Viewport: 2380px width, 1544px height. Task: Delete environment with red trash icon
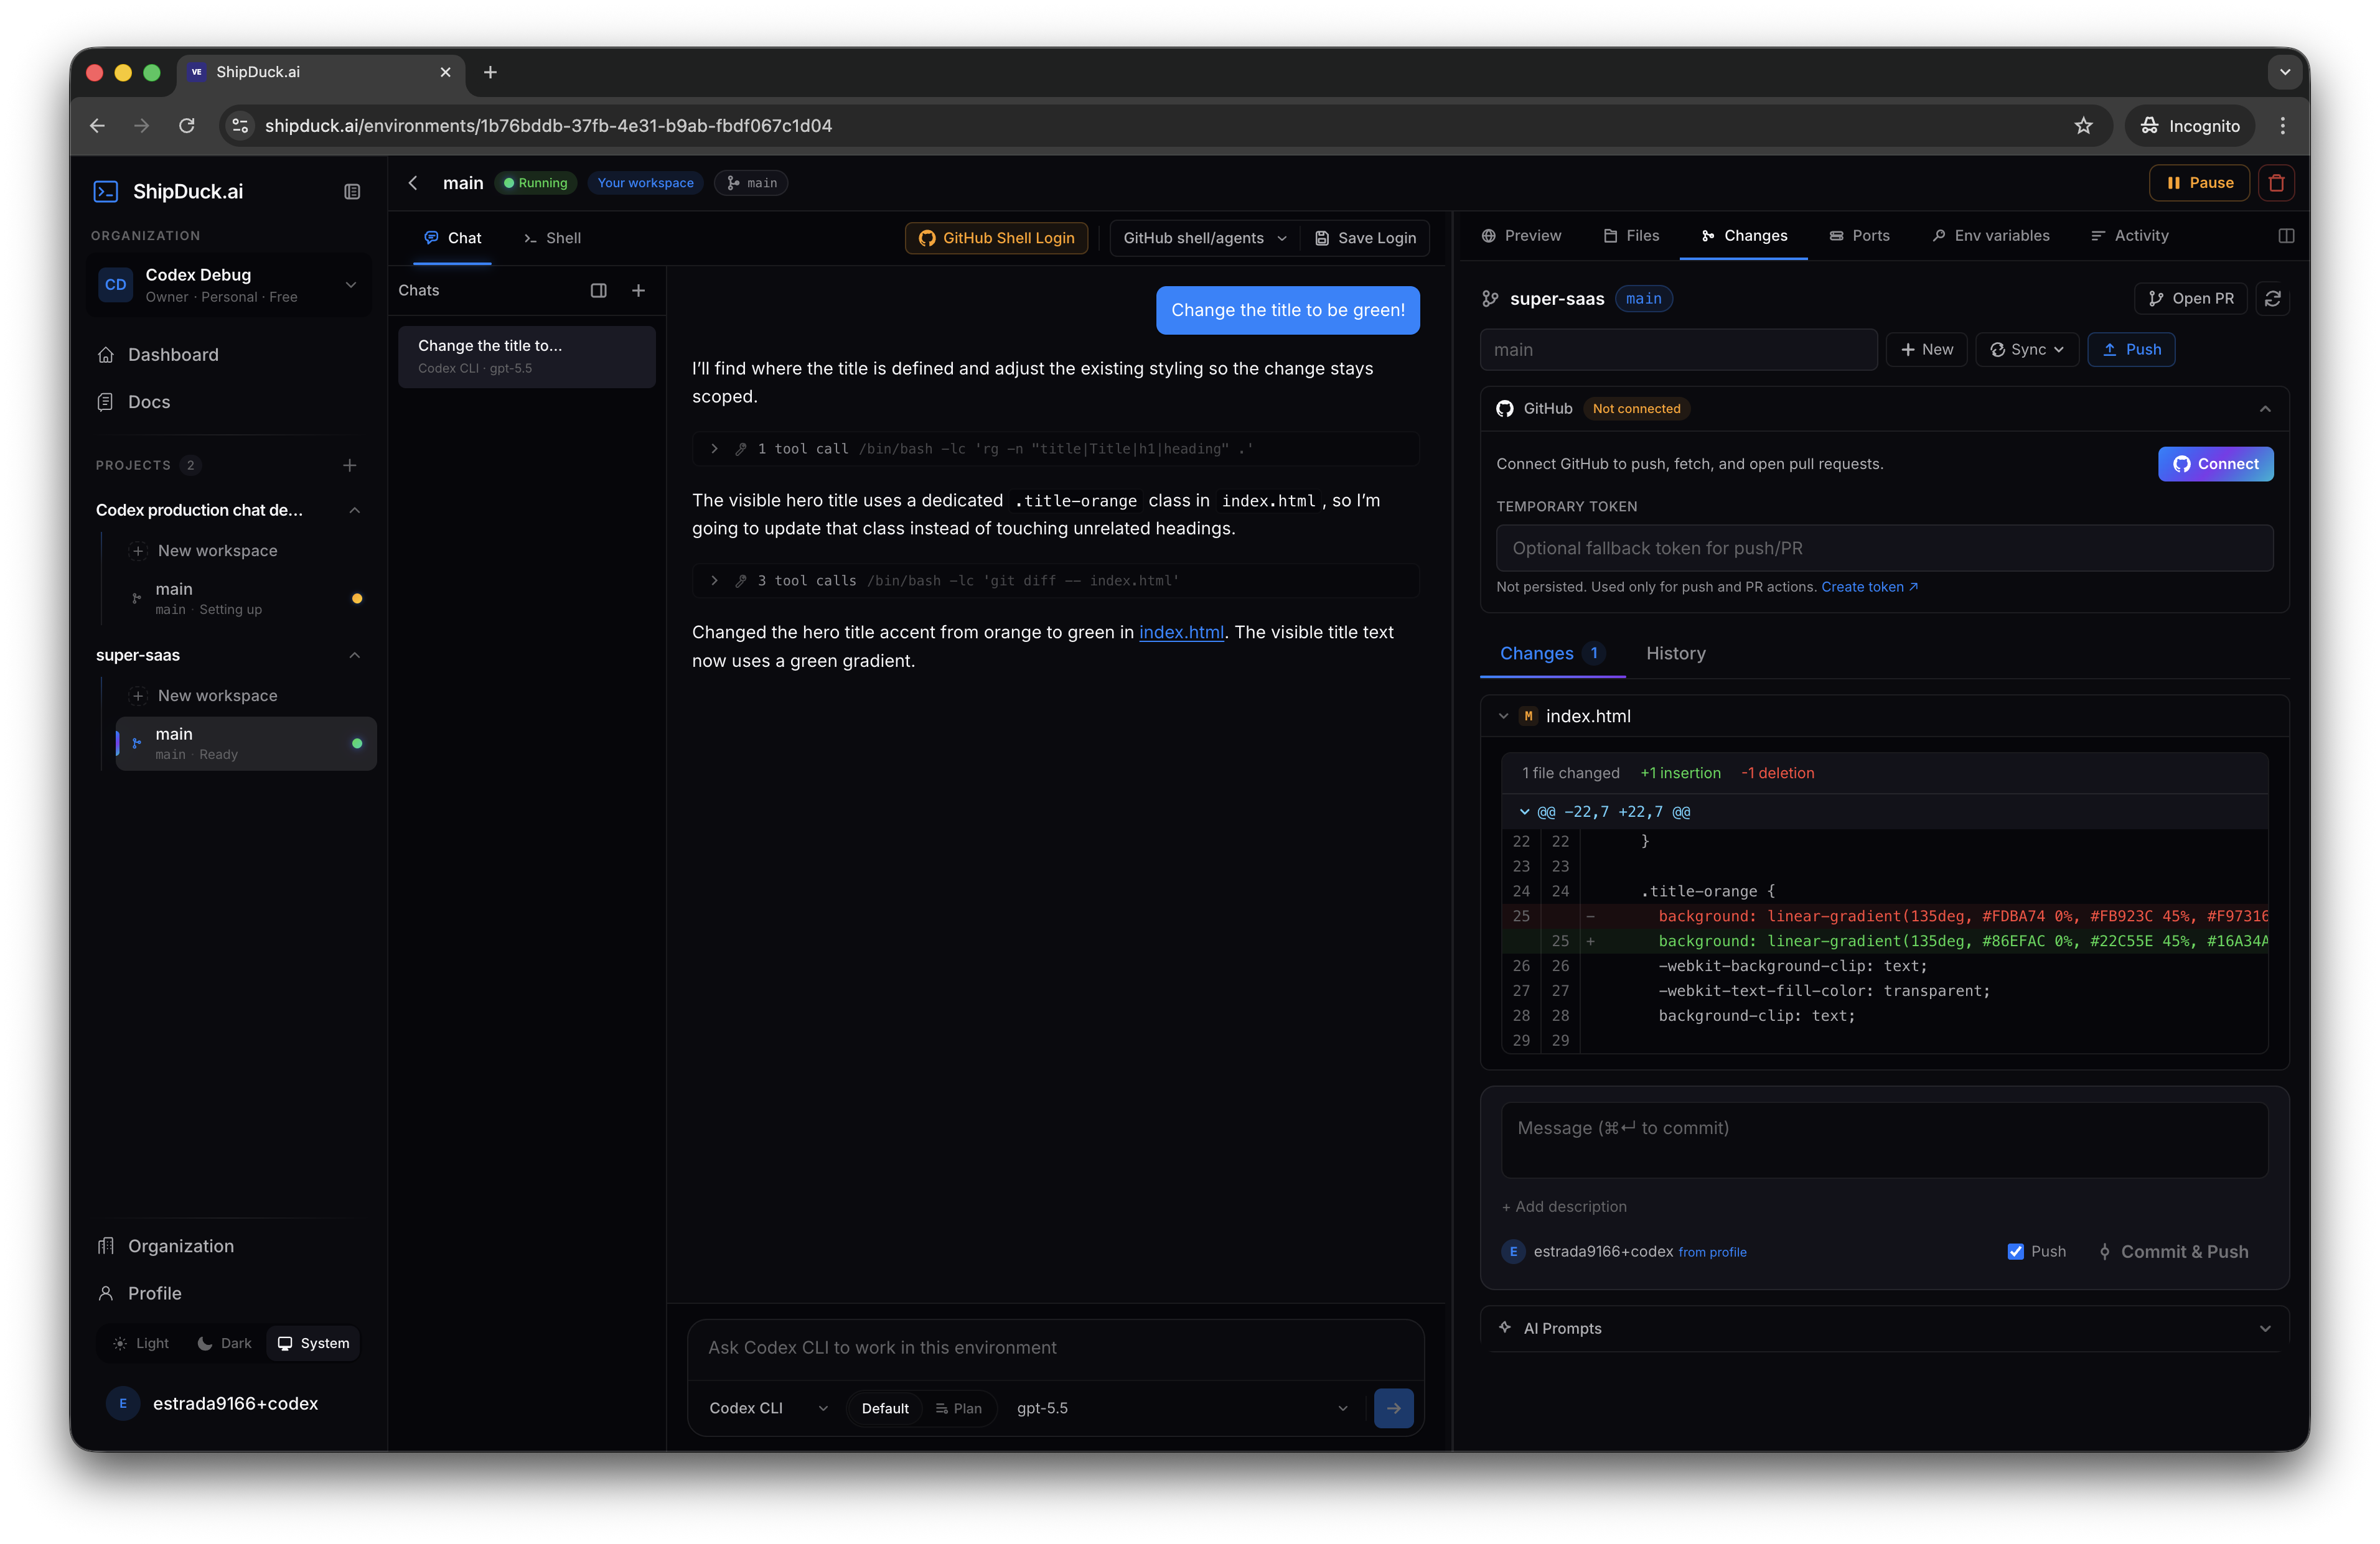[x=2276, y=183]
